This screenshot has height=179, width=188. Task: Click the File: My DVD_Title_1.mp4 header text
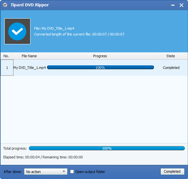click(54, 28)
